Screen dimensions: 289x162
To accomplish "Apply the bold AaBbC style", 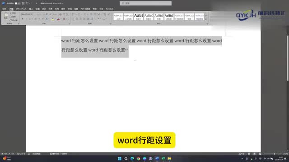I will pyautogui.click(x=169, y=17).
